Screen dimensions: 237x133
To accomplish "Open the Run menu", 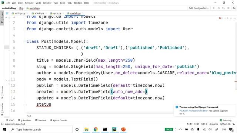I will coord(56,3).
